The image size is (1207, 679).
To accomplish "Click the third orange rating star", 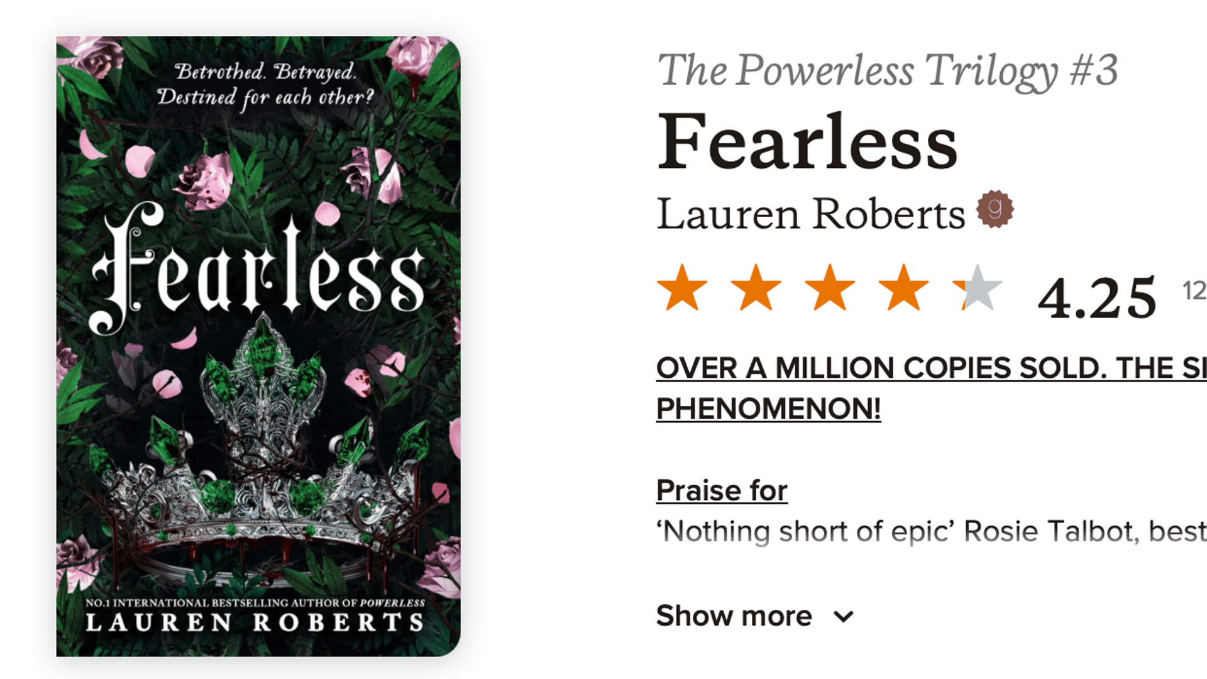I will coord(830,288).
